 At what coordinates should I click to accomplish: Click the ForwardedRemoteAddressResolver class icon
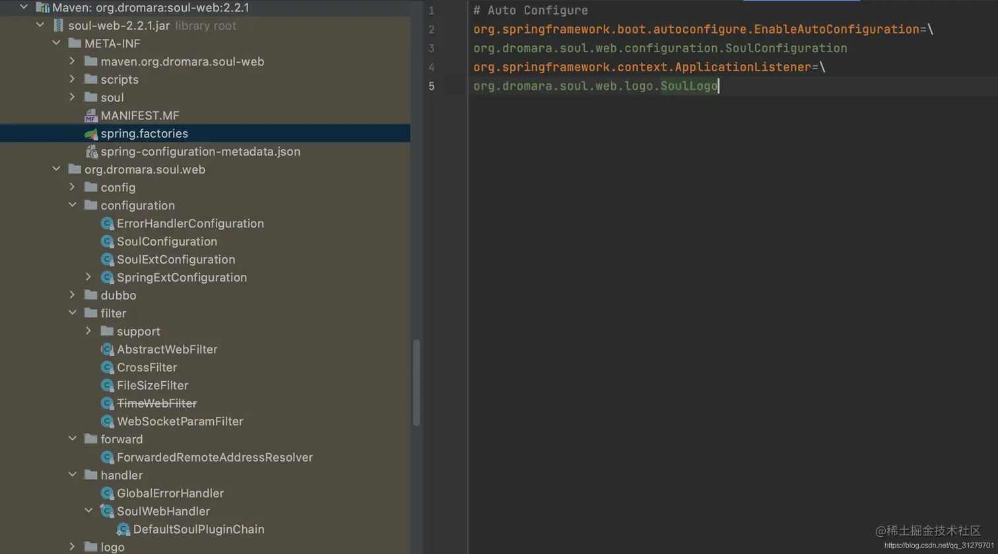tap(107, 457)
